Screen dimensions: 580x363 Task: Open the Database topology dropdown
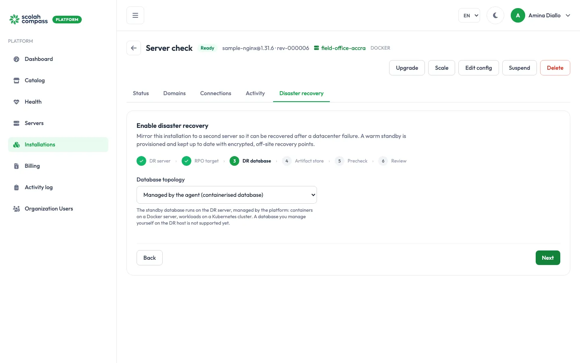coord(227,195)
